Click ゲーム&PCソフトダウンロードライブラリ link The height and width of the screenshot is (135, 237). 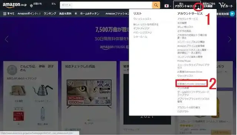[193, 93]
